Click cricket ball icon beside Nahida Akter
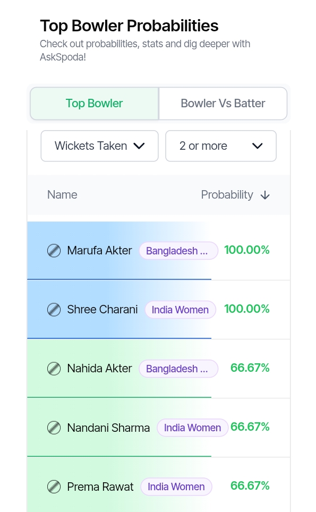316x512 pixels. tap(54, 369)
